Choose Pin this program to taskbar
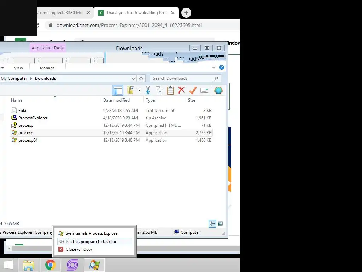This screenshot has height=272, width=362. (94, 242)
